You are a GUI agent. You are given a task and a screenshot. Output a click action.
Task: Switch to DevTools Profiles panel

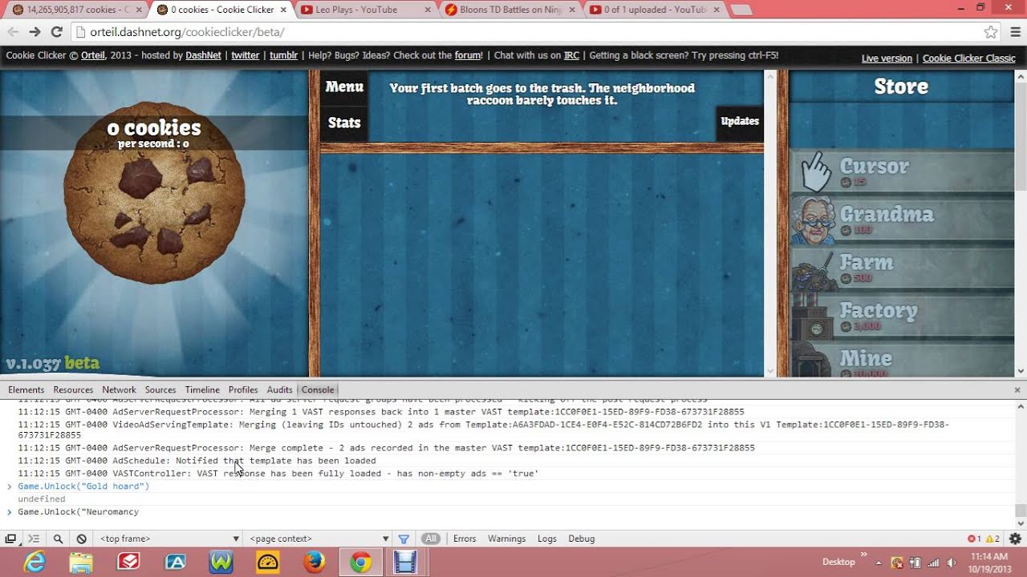(x=243, y=390)
